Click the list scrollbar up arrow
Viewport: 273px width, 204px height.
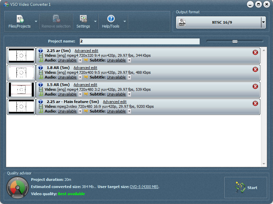(x=264, y=50)
